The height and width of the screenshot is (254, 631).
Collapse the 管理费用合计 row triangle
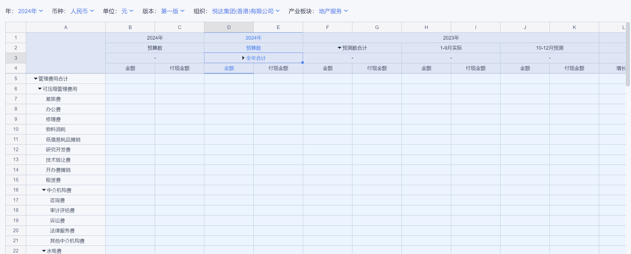click(x=36, y=79)
